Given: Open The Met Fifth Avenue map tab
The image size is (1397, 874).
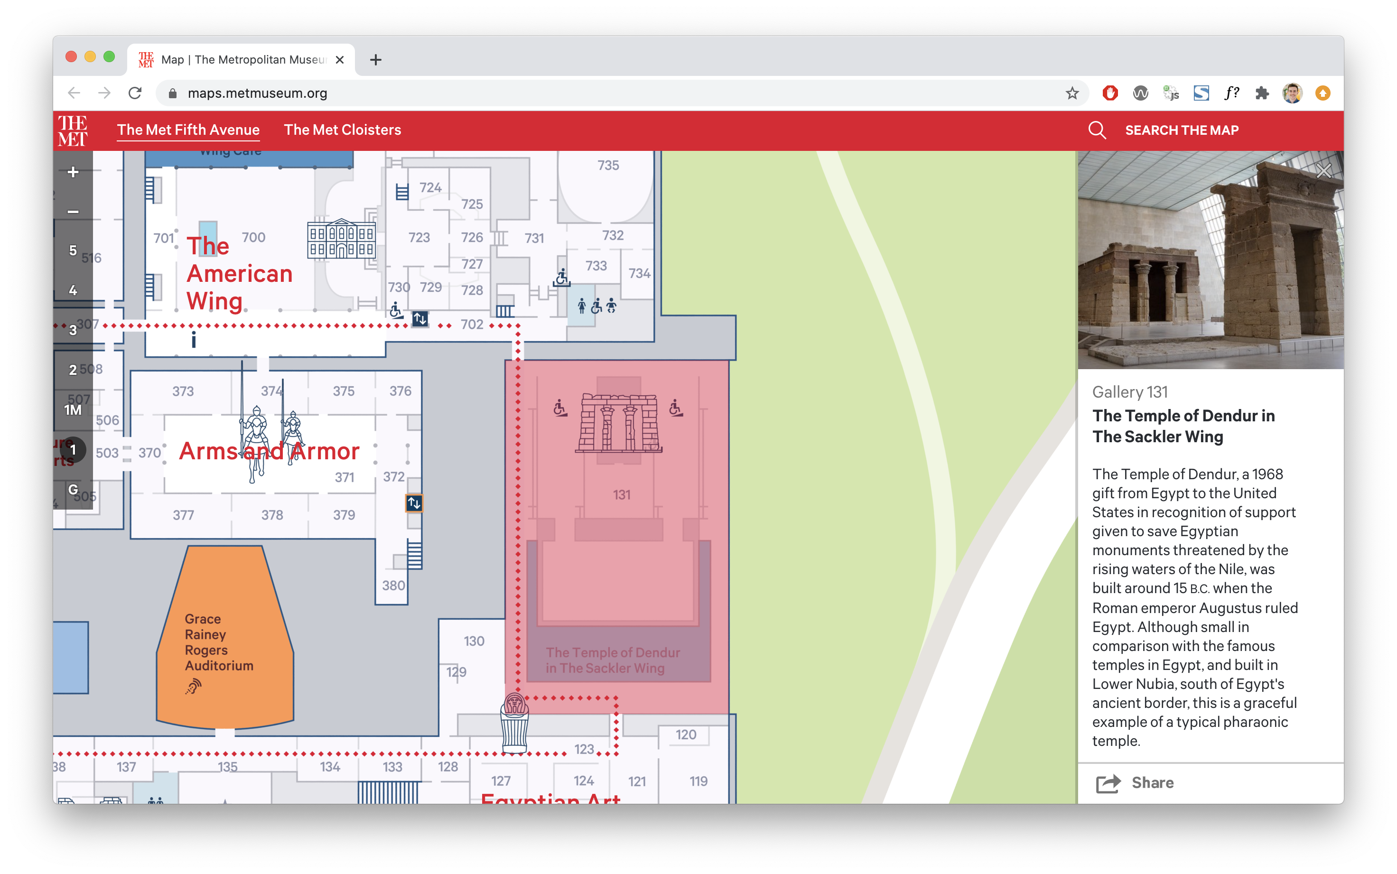Looking at the screenshot, I should click(188, 130).
